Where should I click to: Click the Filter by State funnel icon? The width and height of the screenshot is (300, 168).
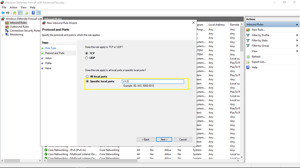[248, 40]
